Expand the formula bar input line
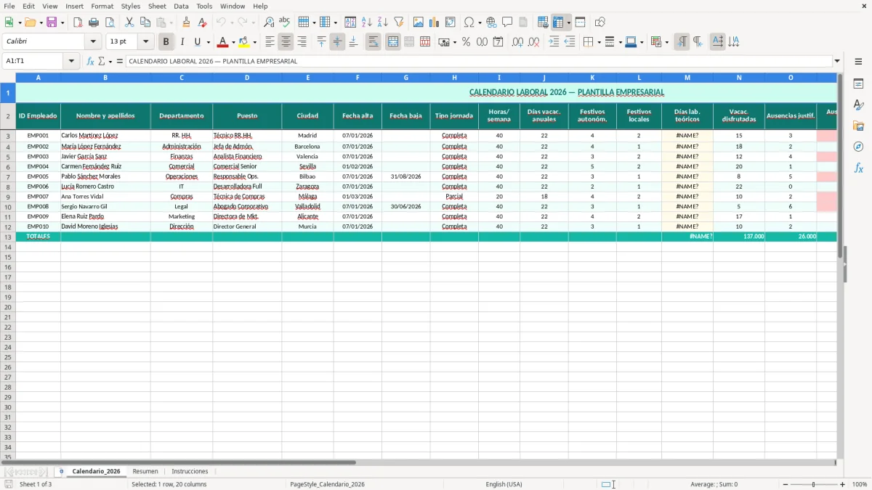 [x=837, y=61]
